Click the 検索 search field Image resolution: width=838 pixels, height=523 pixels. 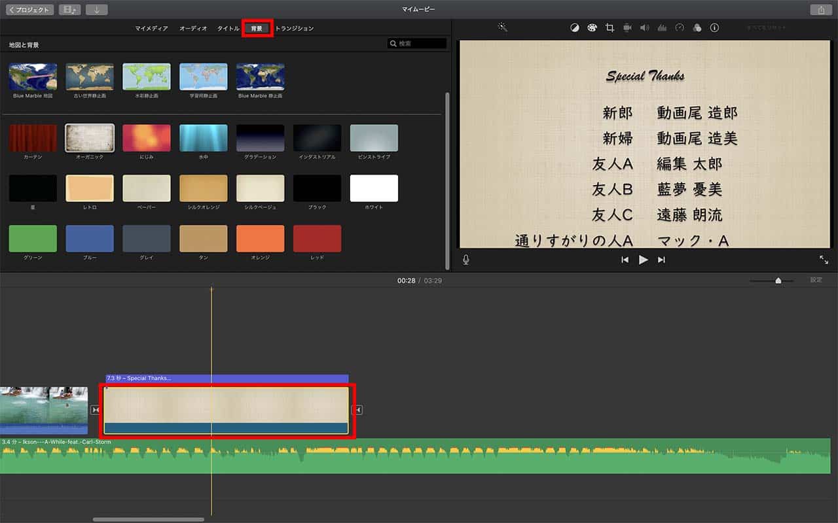(417, 44)
